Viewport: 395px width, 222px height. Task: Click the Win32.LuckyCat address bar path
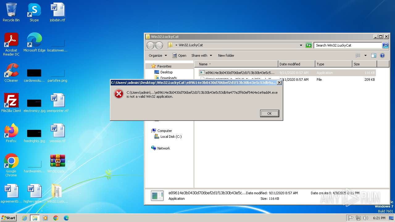point(191,45)
